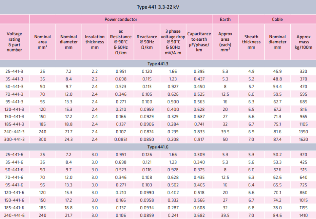Viewport: 316px width, 219px height.
Task: Click the 'Insulation thickness mm' column header
Action: pyautogui.click(x=95, y=42)
